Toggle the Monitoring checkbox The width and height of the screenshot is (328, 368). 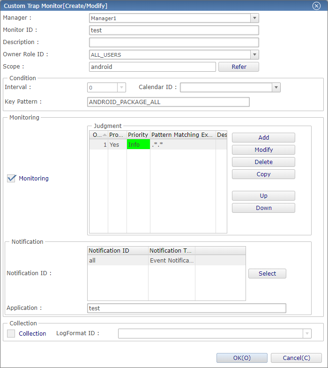11,178
